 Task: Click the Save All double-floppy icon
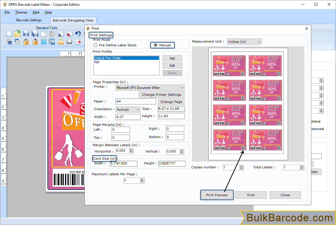(x=35, y=34)
